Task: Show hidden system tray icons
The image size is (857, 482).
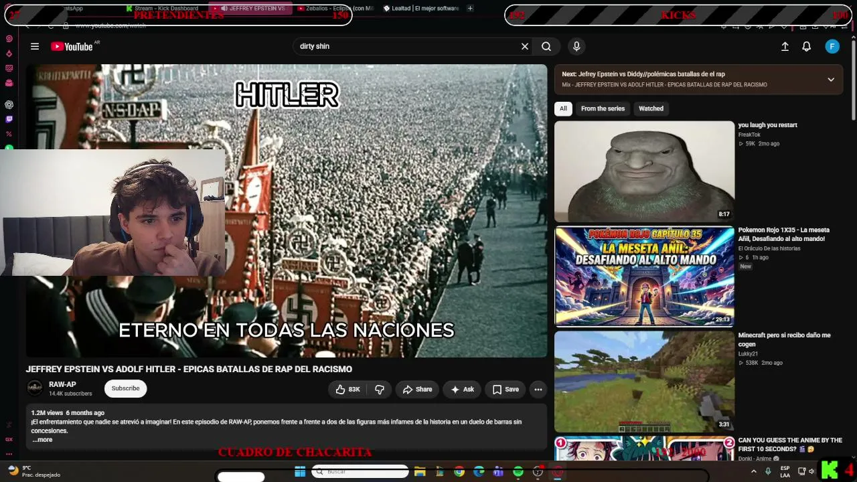Action: [754, 471]
